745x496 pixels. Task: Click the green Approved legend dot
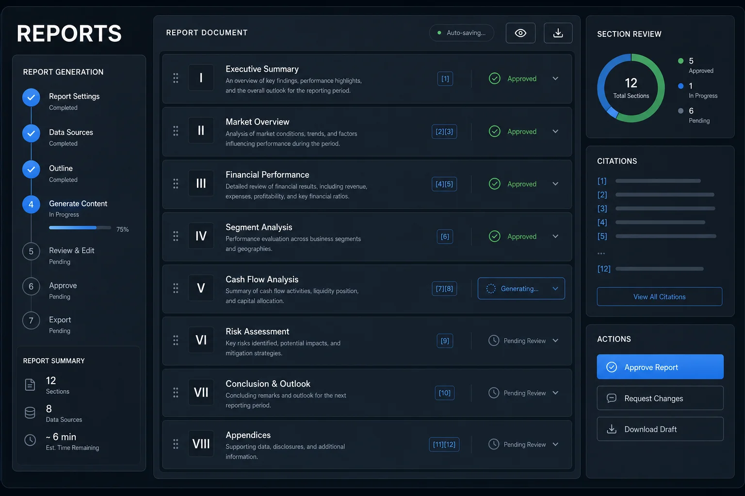(681, 61)
